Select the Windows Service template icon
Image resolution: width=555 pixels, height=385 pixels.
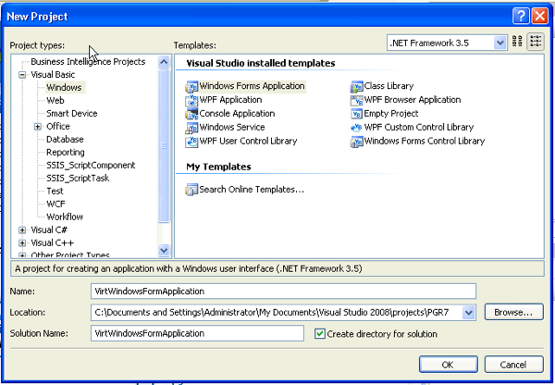(x=192, y=128)
